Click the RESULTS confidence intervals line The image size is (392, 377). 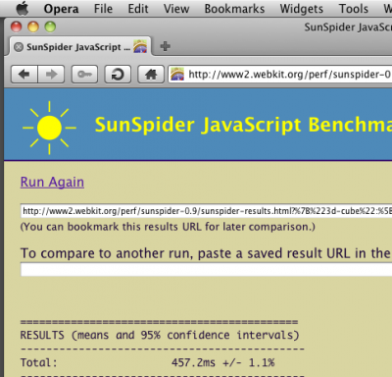pyautogui.click(x=160, y=335)
